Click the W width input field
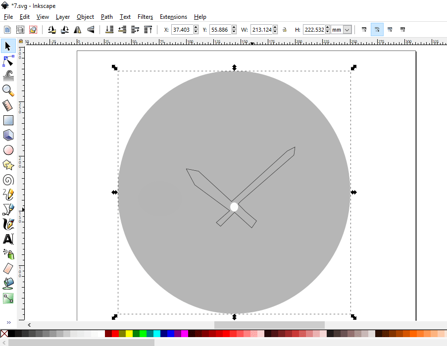447x346 pixels. coord(261,30)
